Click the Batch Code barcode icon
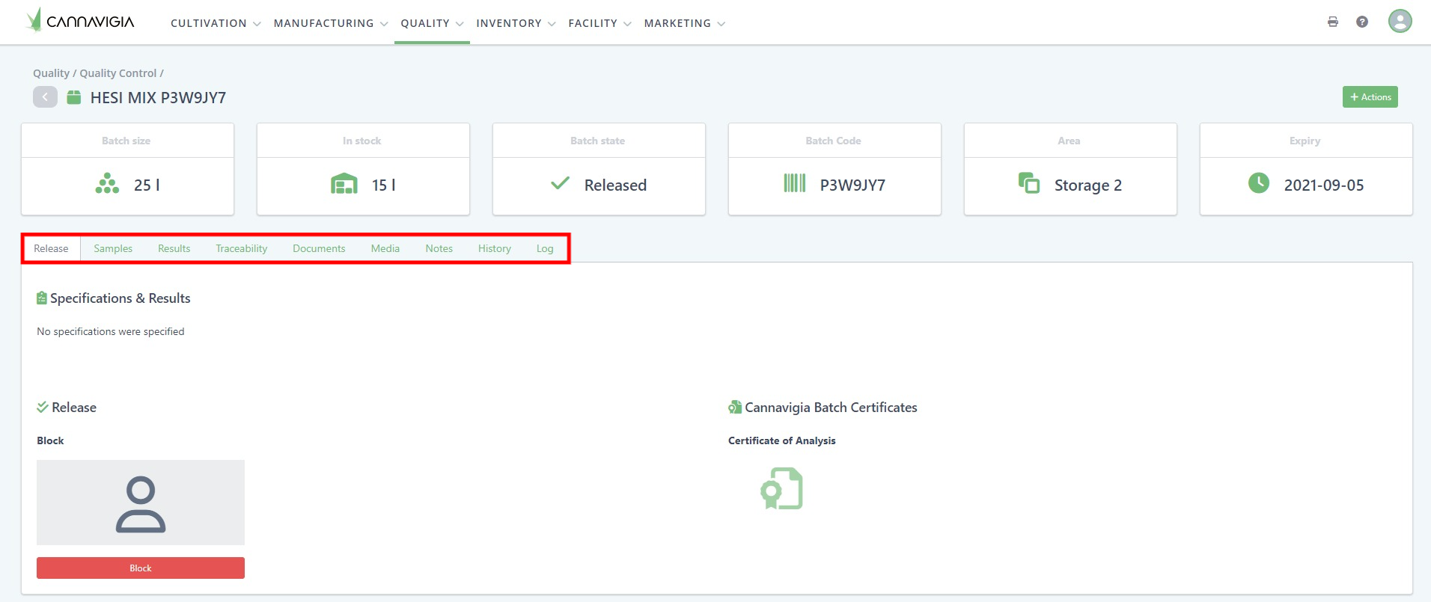The image size is (1431, 602). (795, 183)
